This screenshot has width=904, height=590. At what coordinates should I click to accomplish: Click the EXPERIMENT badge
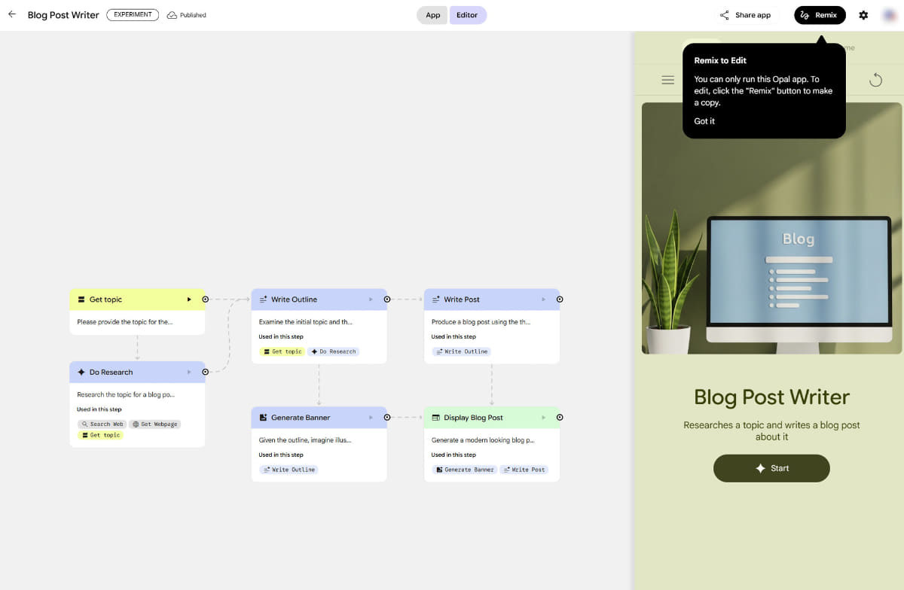point(133,14)
